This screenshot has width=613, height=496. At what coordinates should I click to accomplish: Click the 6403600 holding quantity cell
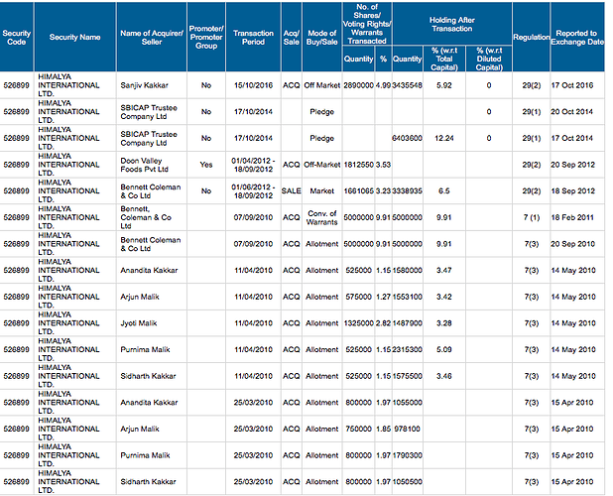[408, 138]
